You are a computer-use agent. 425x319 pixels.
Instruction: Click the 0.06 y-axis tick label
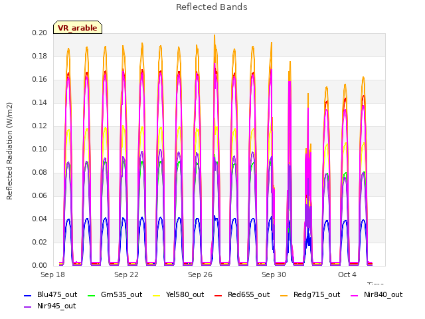40,196
